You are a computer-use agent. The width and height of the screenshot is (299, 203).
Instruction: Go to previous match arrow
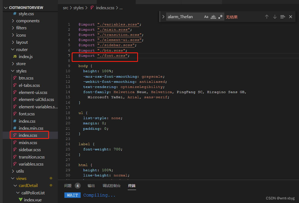tap(267, 17)
